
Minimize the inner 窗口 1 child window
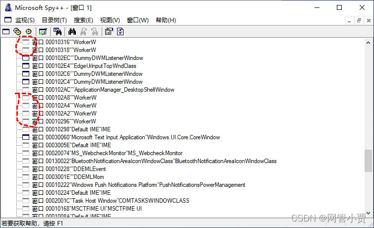click(x=349, y=20)
